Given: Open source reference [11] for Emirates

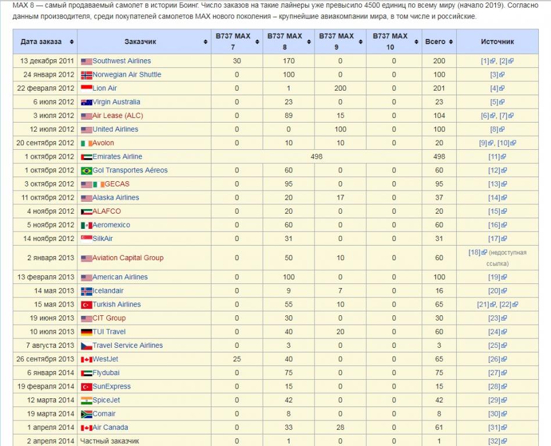Looking at the screenshot, I should (494, 157).
